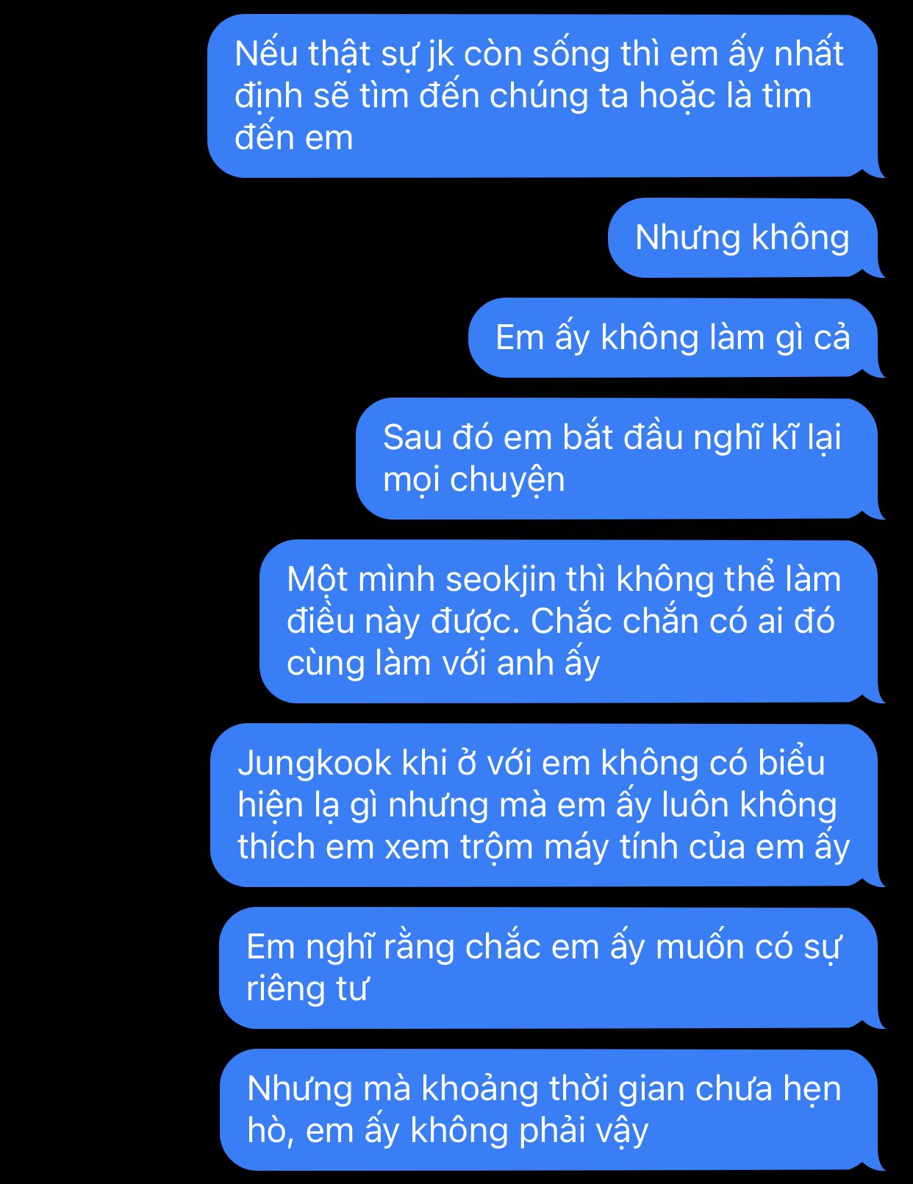Image resolution: width=913 pixels, height=1184 pixels.
Task: Tap the message beginning "Nhưng mà khoảng thời gian"
Action: (x=551, y=1110)
